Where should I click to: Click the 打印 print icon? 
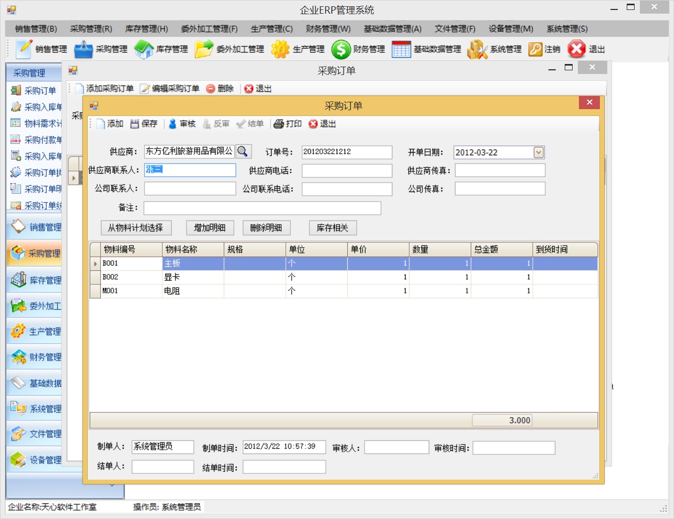278,124
